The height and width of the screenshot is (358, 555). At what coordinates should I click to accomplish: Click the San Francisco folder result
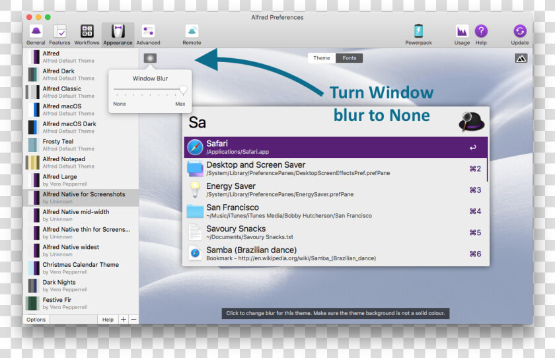pos(335,211)
